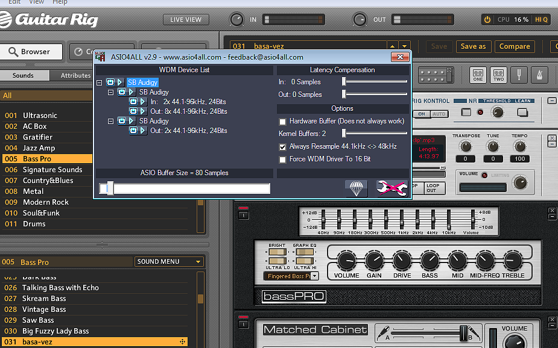Click power icon for Out: 8x 44.1-96kHz

click(133, 111)
